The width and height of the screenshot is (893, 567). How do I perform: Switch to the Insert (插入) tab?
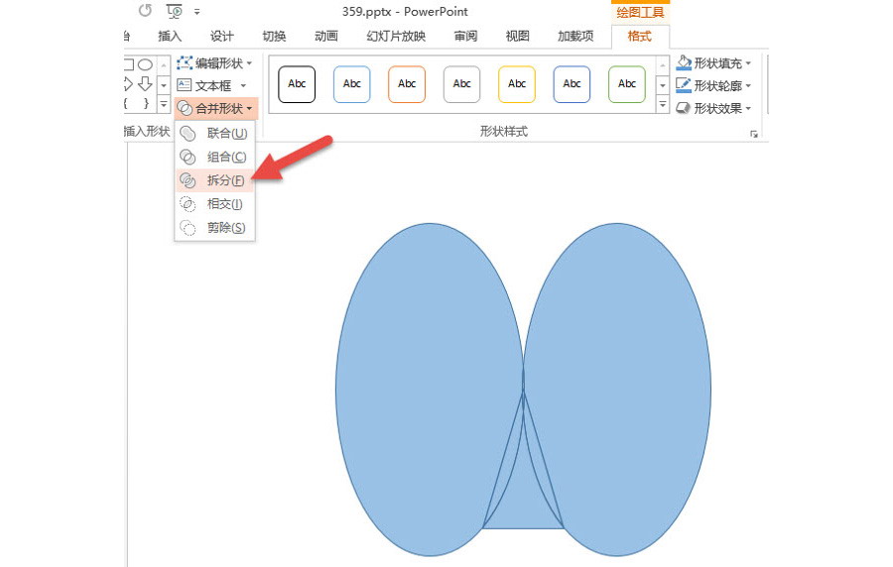point(170,37)
